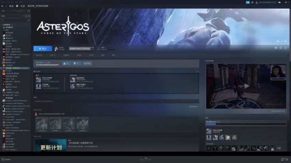Toggle the favorite star icon
This screenshot has width=291, height=163.
point(286,48)
